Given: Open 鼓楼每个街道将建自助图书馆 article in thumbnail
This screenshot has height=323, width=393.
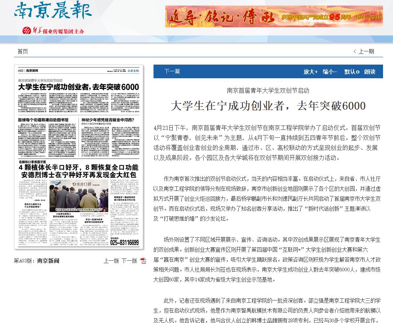Looking at the screenshot, I should coord(45,120).
